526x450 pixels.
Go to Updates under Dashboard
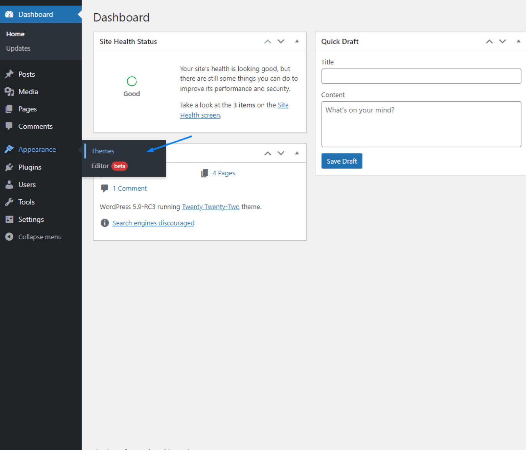coord(18,48)
